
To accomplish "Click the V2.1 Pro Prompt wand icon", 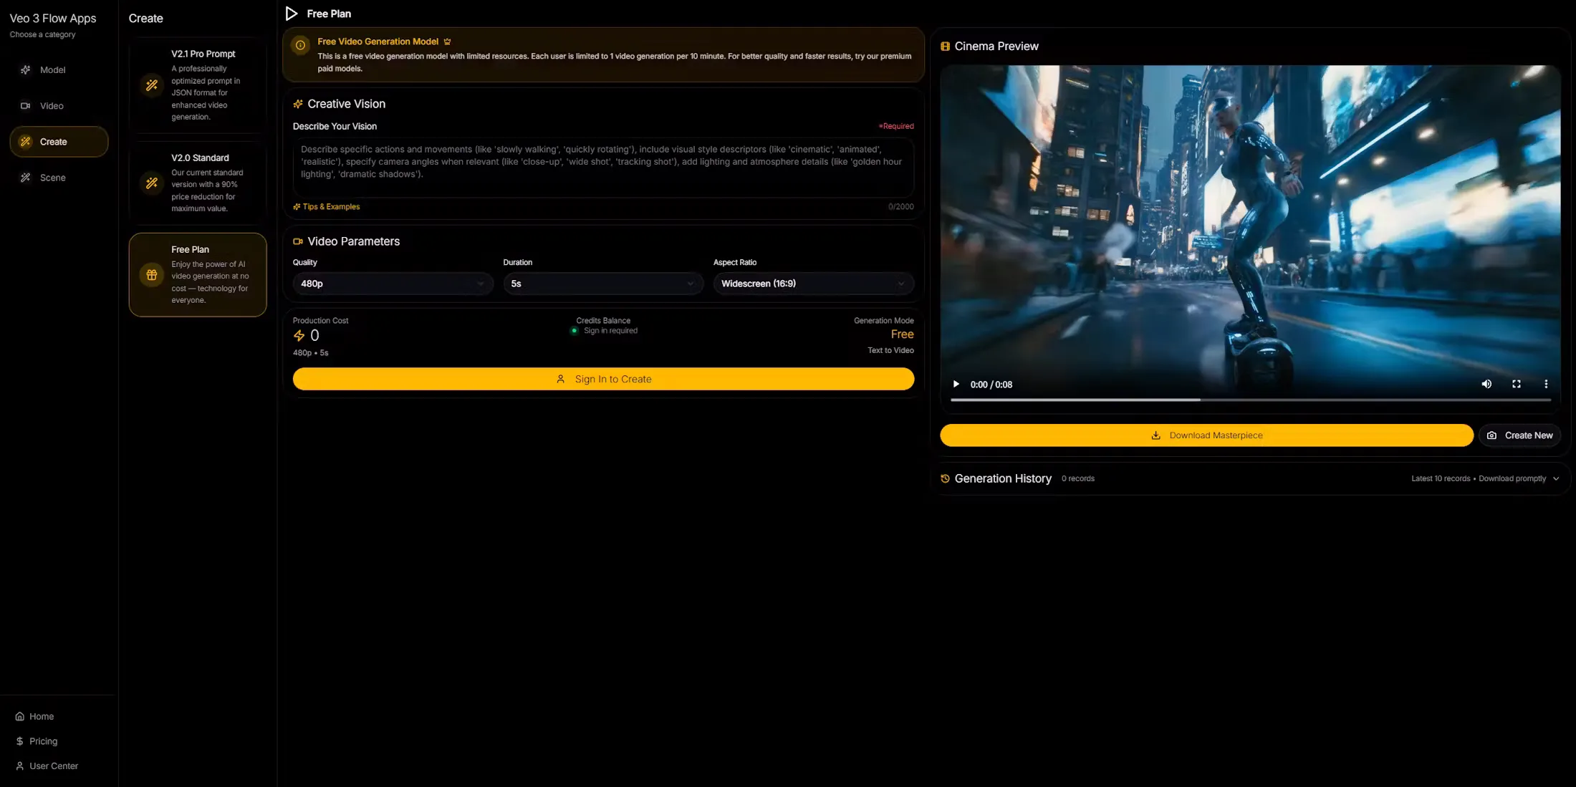I will [x=152, y=85].
